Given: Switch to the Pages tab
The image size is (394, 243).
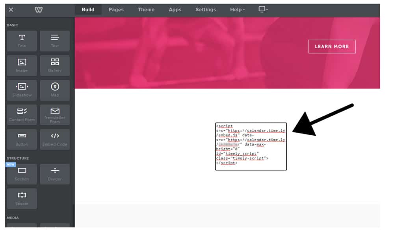Looking at the screenshot, I should tap(116, 10).
